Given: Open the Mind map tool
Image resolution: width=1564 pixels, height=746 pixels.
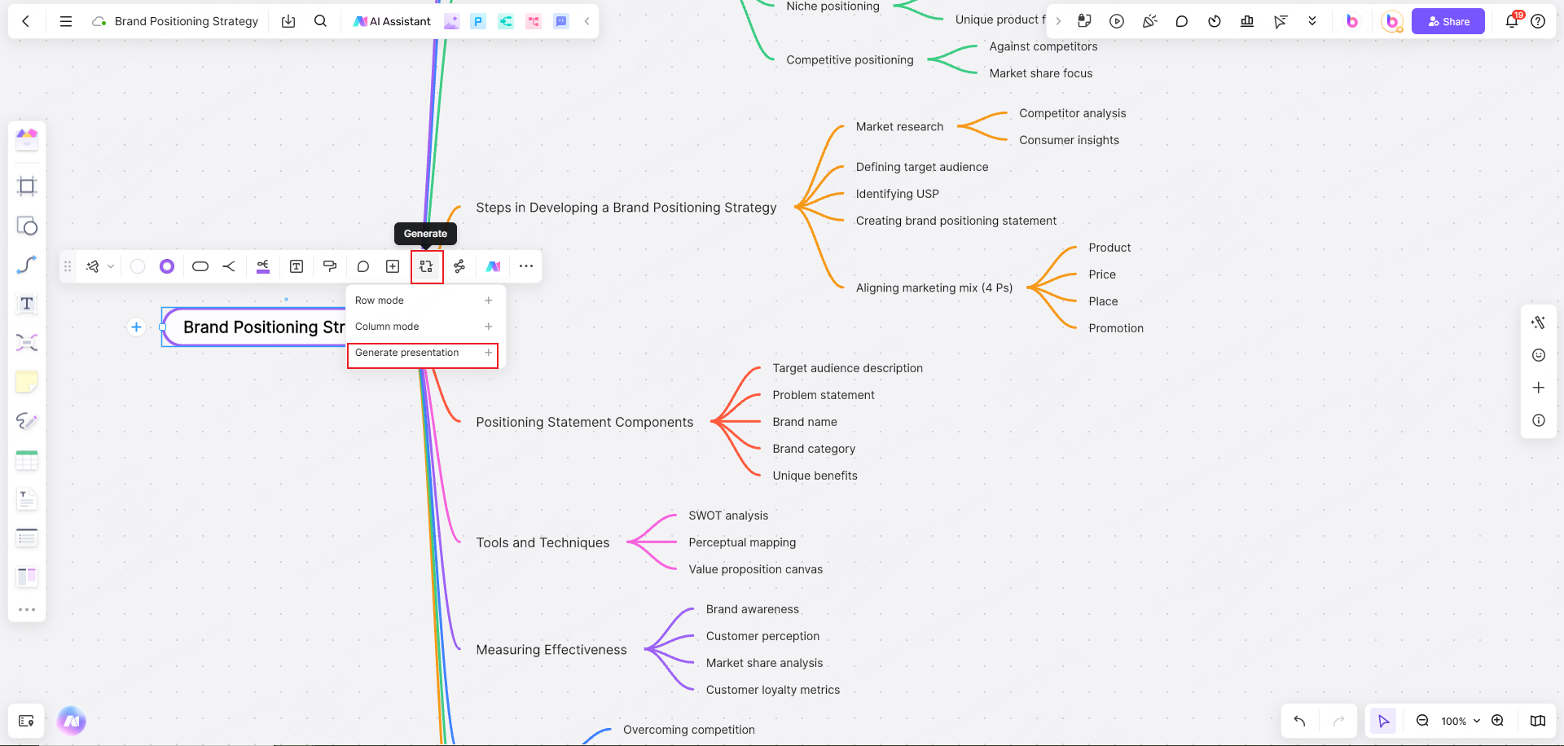Looking at the screenshot, I should pos(27,343).
